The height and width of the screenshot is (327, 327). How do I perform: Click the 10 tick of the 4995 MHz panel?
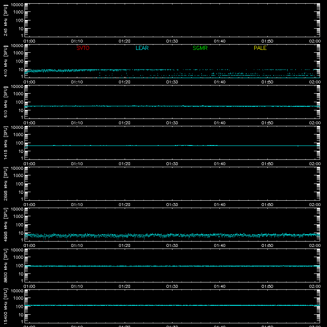pos(21,233)
